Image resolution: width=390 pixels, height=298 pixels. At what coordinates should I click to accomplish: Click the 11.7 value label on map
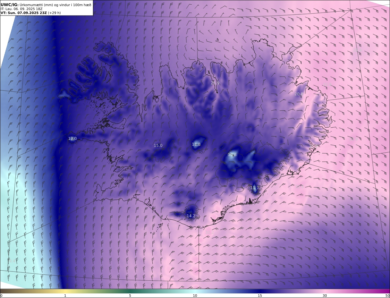pyautogui.click(x=254, y=188)
